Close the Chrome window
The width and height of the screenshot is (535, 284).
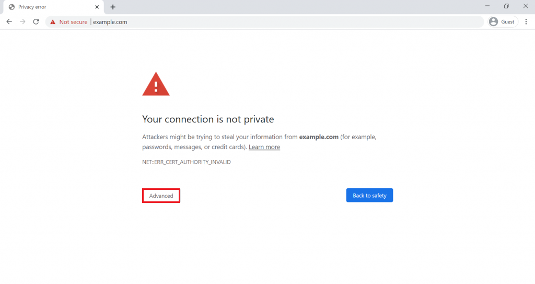tap(526, 6)
